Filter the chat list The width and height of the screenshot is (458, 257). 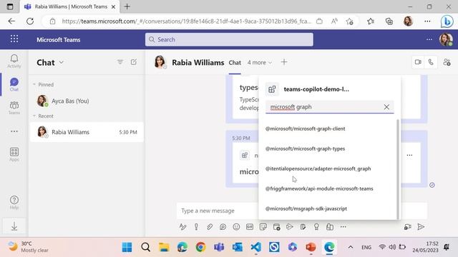pyautogui.click(x=120, y=62)
